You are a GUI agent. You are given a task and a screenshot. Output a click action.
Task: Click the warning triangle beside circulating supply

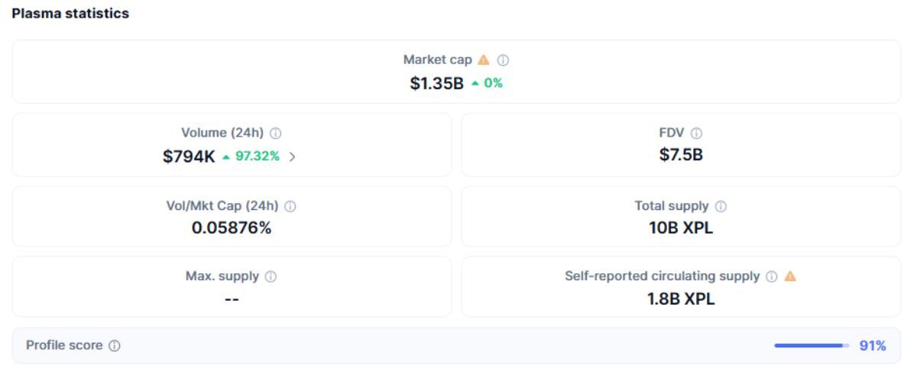tap(790, 276)
